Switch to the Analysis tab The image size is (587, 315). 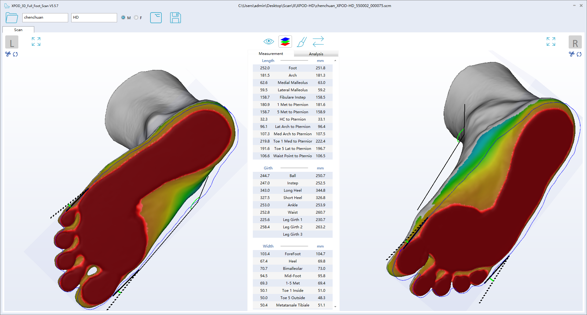tap(316, 54)
